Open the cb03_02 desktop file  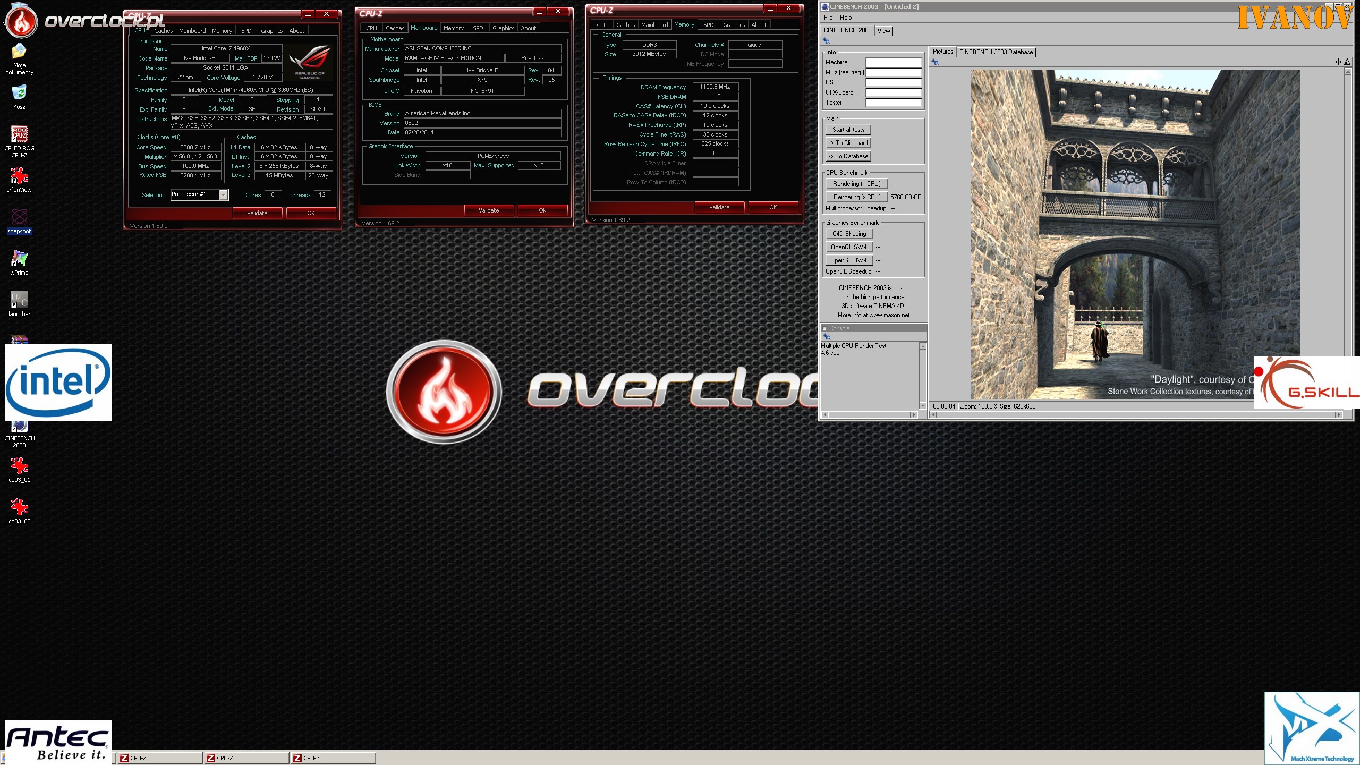point(19,511)
